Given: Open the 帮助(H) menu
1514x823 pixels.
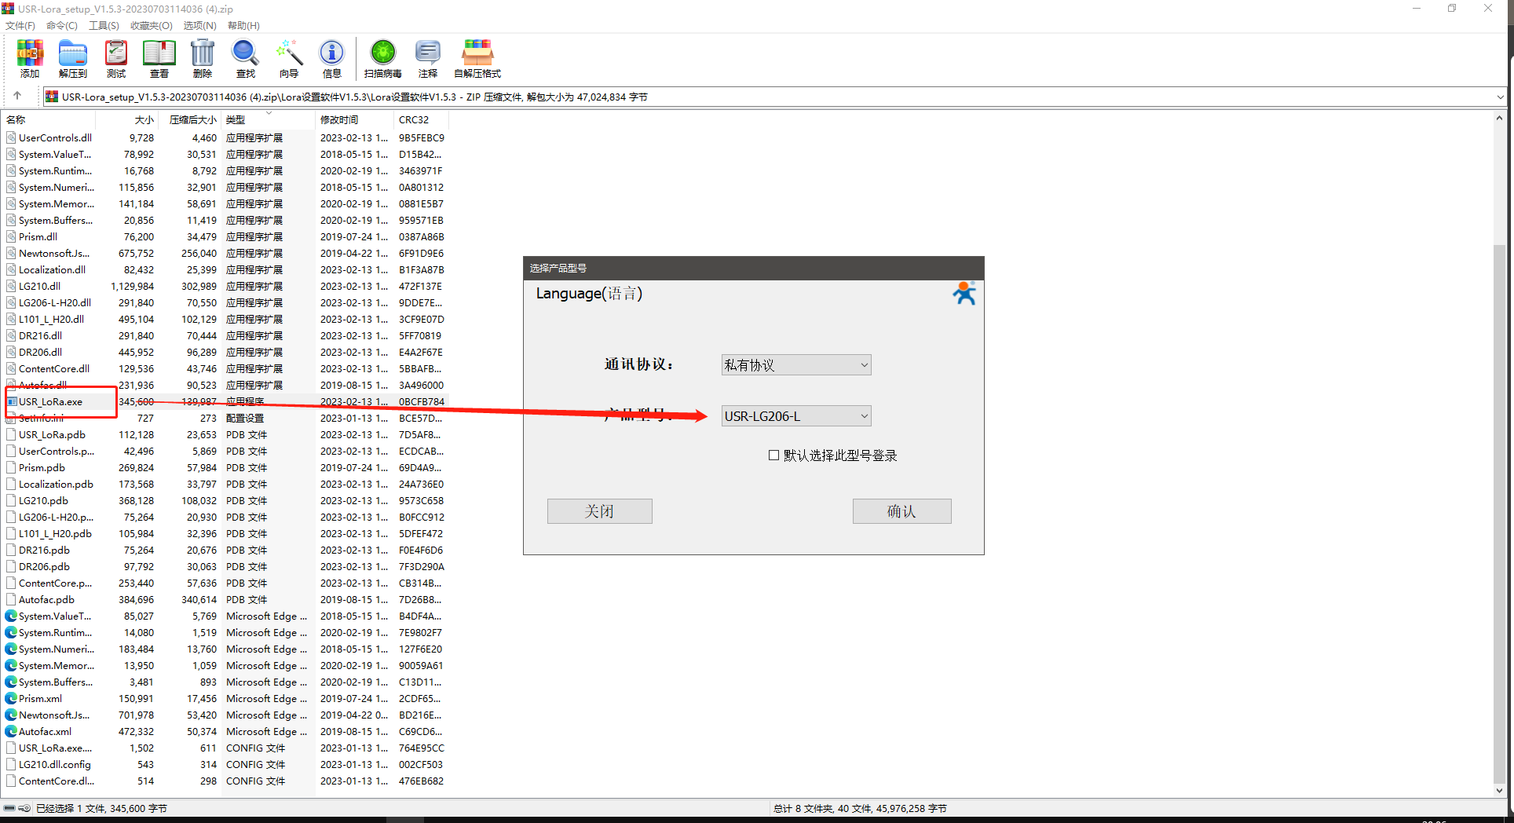Looking at the screenshot, I should pyautogui.click(x=243, y=26).
